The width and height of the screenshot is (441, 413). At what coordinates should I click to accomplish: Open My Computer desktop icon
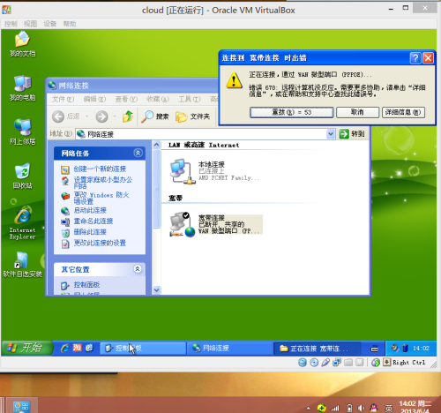point(22,87)
